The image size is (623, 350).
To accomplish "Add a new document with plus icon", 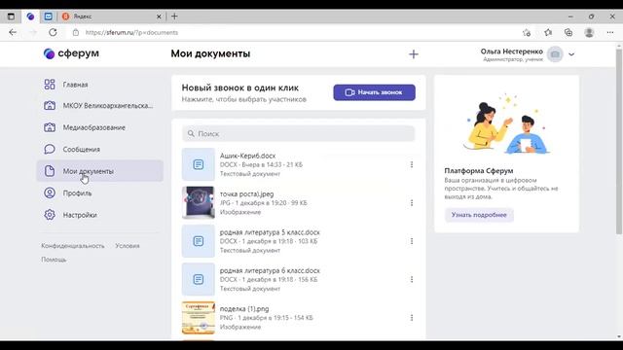I will (413, 54).
